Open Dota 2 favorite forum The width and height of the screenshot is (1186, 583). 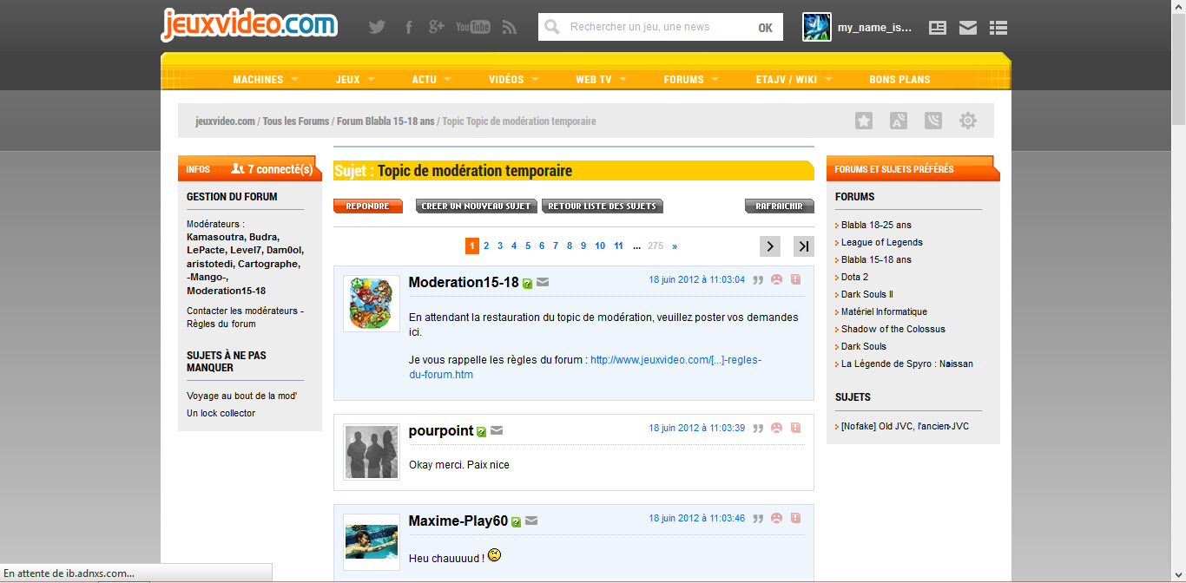pos(854,277)
